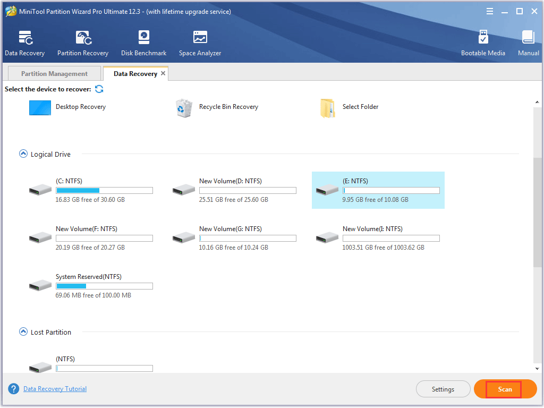Click the scrollbar down arrow
The width and height of the screenshot is (544, 408).
click(537, 369)
